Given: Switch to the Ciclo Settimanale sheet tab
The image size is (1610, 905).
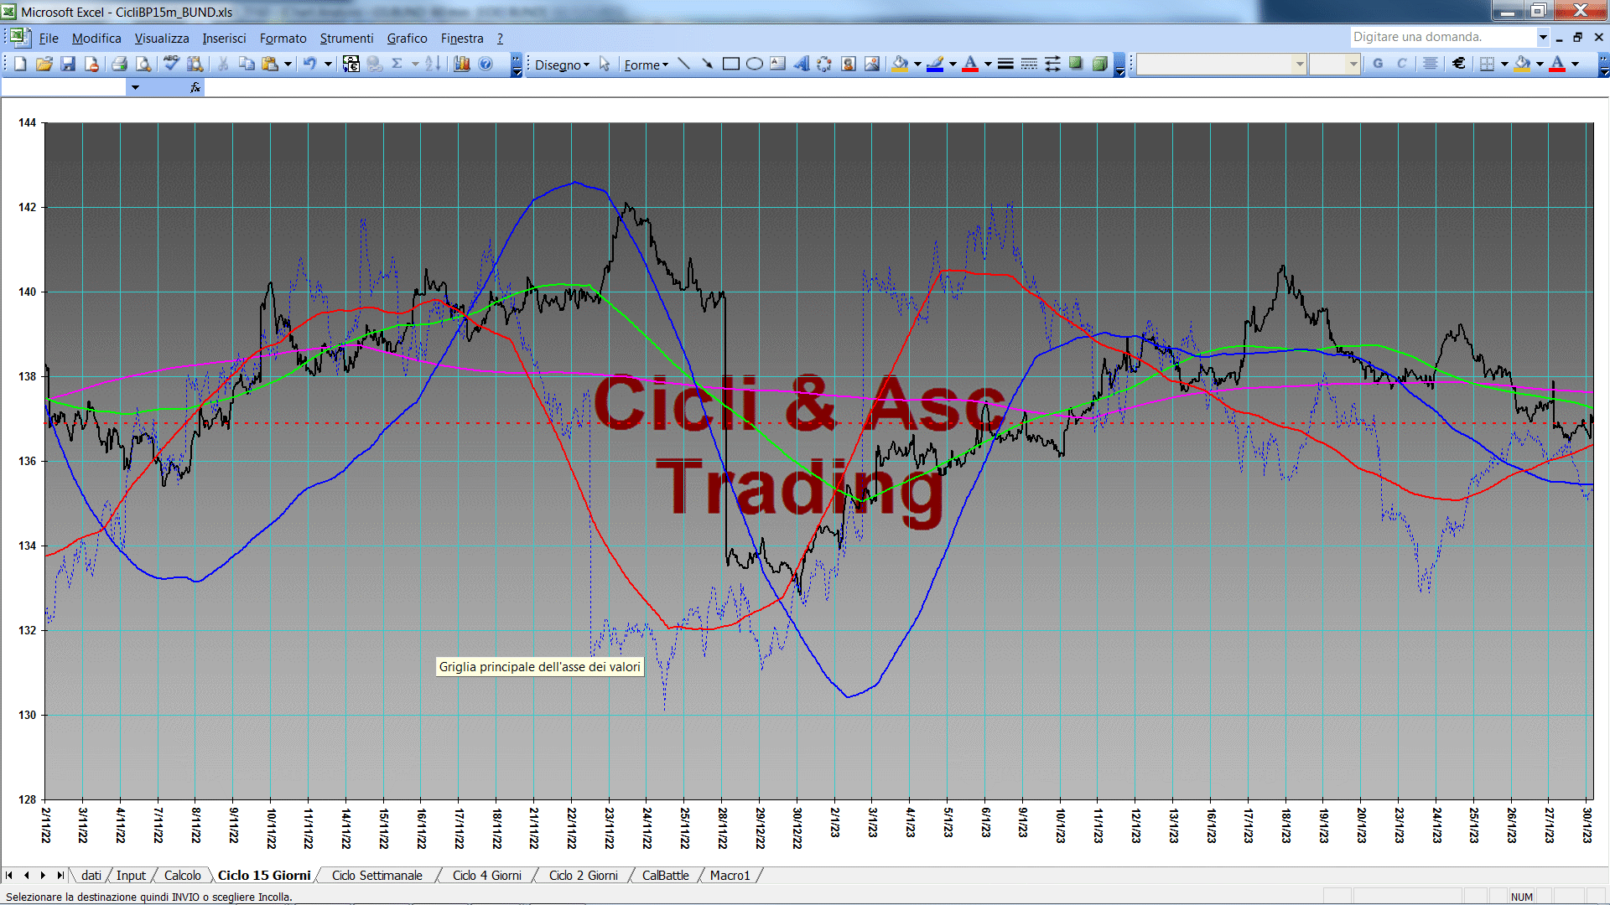Looking at the screenshot, I should click(x=377, y=875).
